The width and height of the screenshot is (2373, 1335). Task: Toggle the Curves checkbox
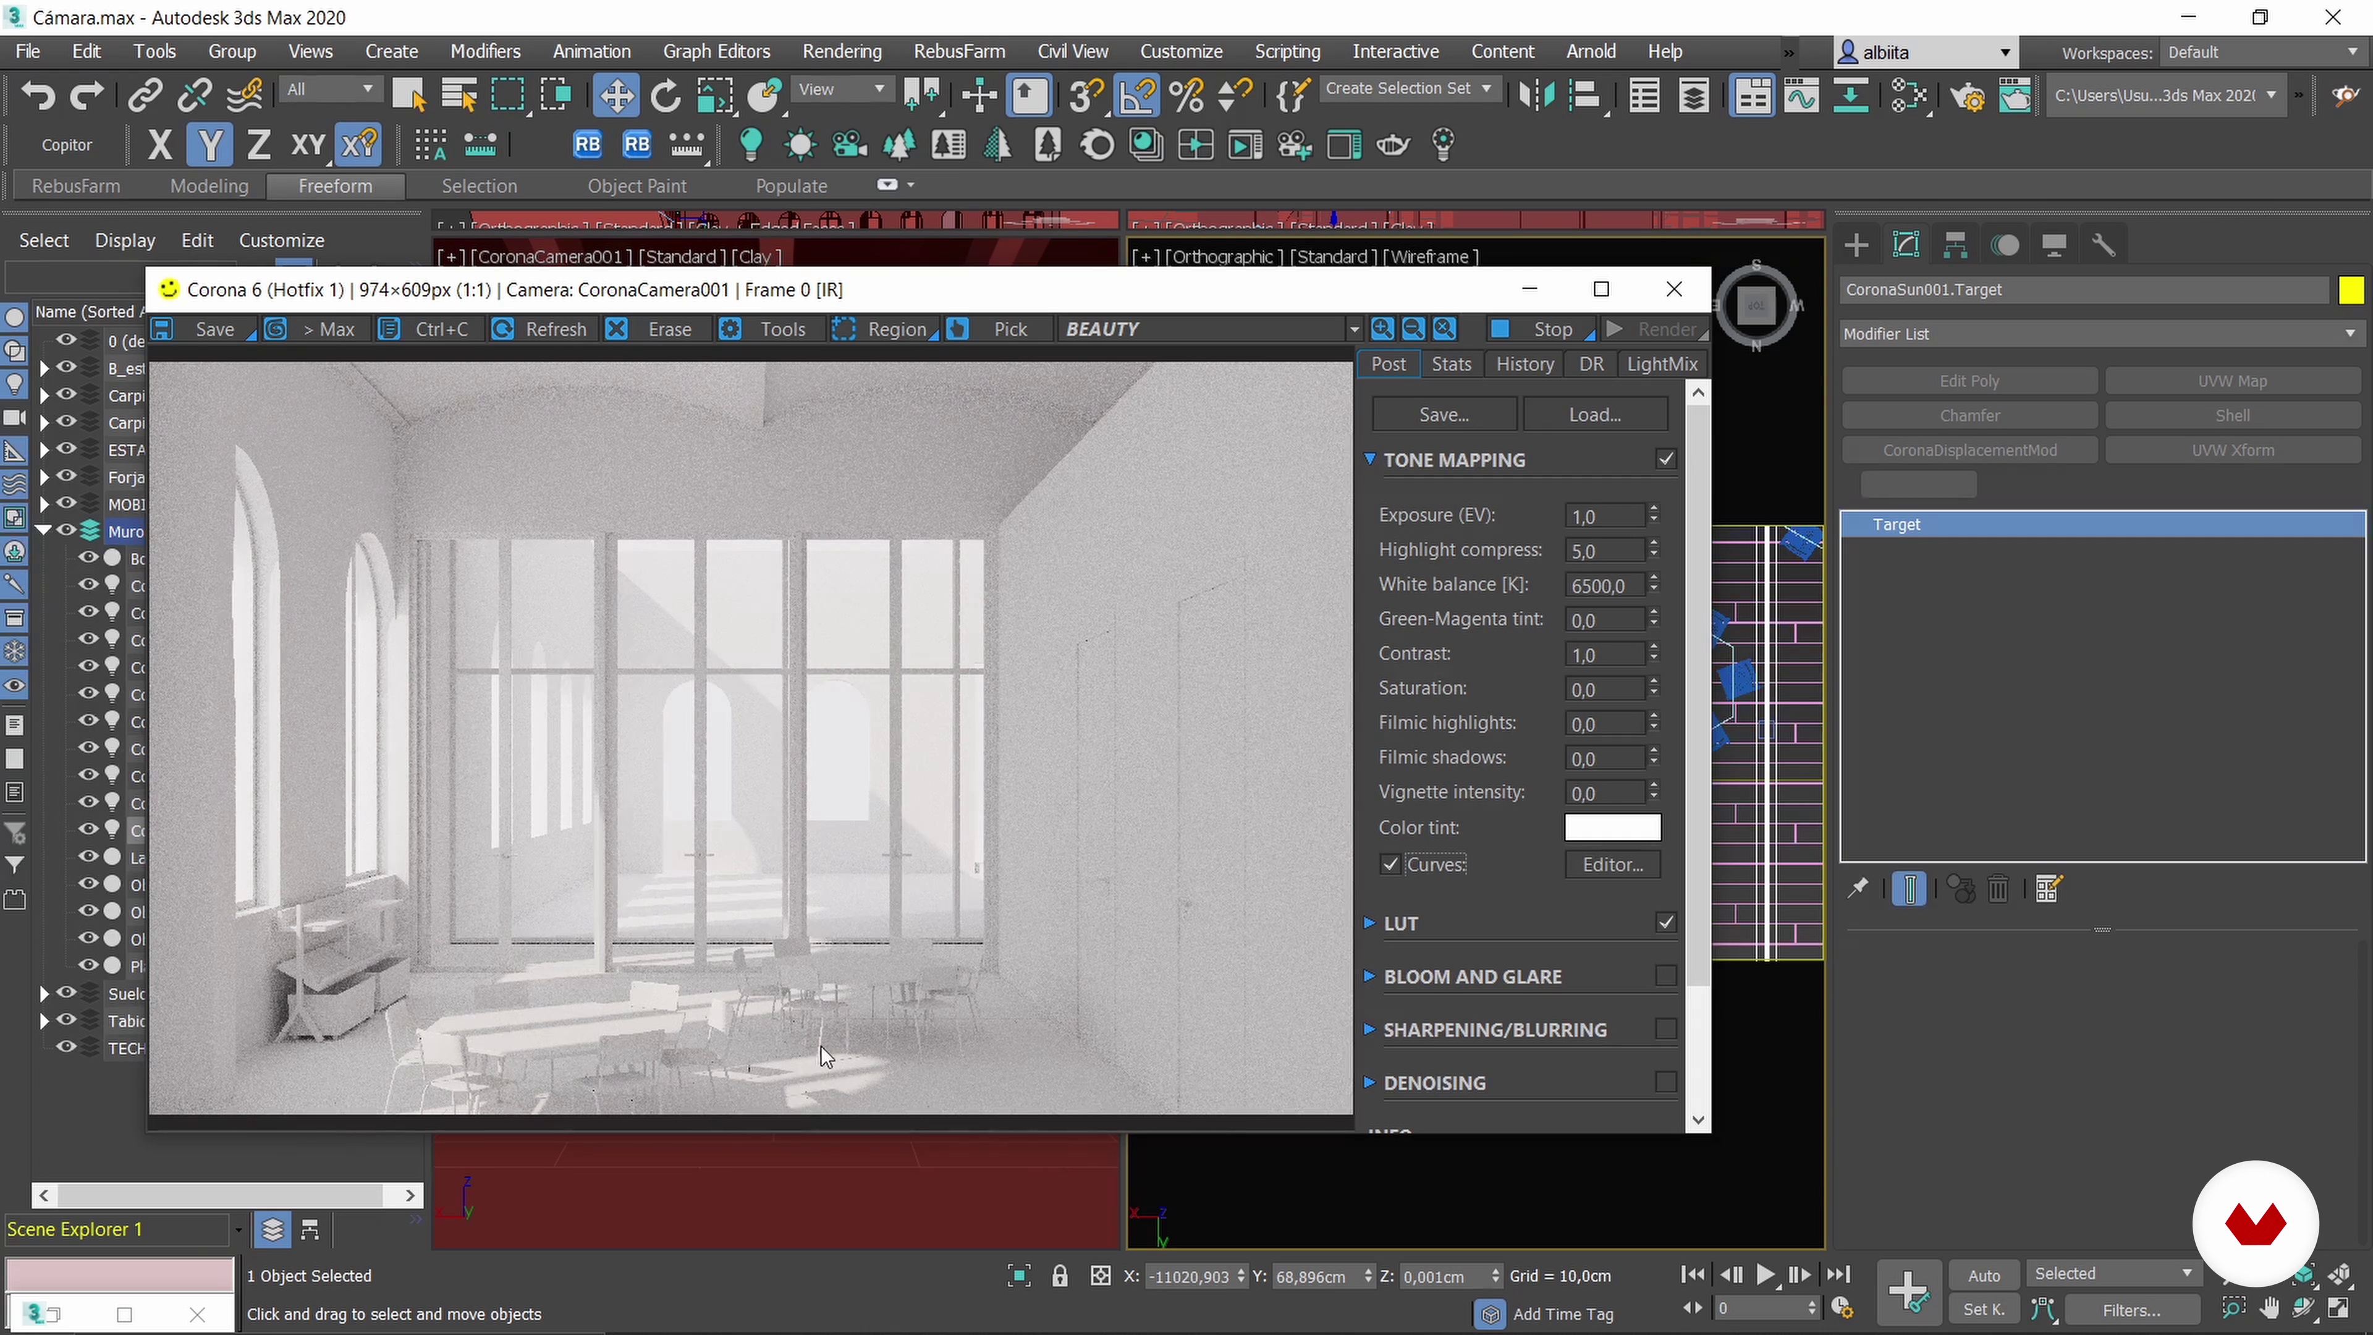1390,864
